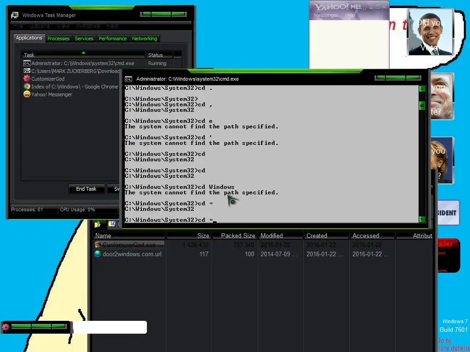Sort archive files by the Size column

tap(189, 236)
